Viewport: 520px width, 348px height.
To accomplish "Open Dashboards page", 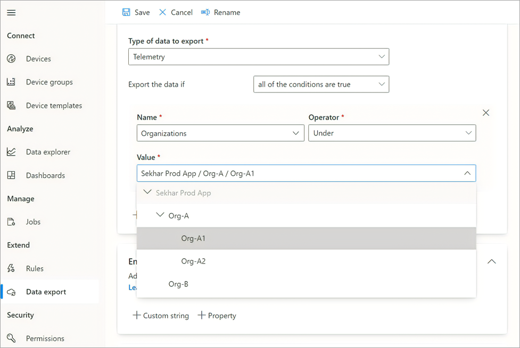I will (x=45, y=175).
